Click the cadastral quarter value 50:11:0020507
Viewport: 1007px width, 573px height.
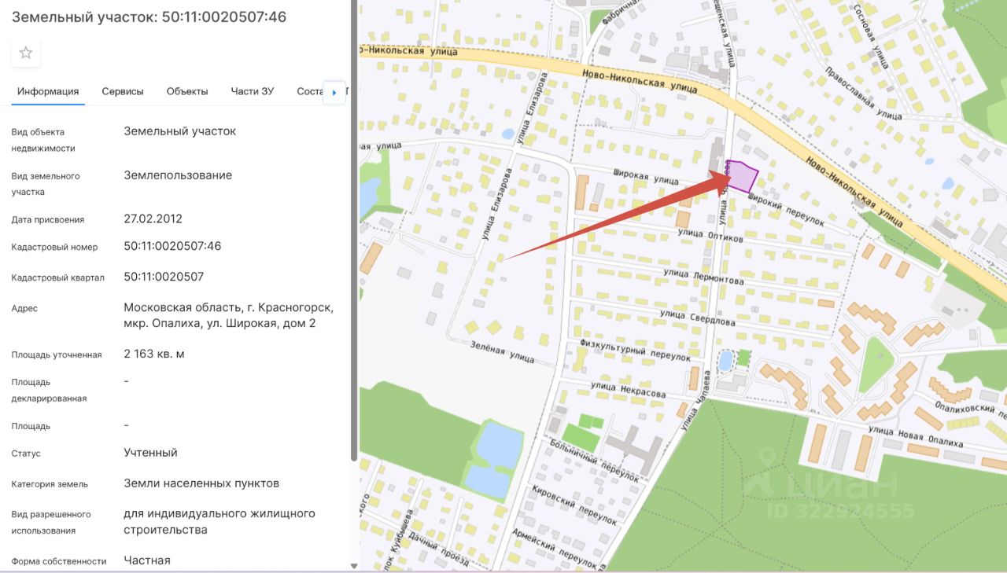tap(164, 277)
